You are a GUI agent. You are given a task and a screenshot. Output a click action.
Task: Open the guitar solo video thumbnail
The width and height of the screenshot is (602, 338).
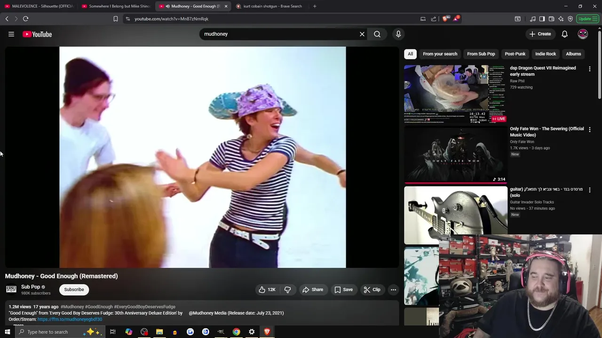point(455,215)
